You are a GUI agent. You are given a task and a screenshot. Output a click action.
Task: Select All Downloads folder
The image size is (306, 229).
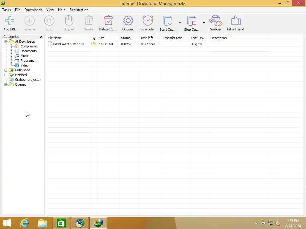click(x=25, y=41)
